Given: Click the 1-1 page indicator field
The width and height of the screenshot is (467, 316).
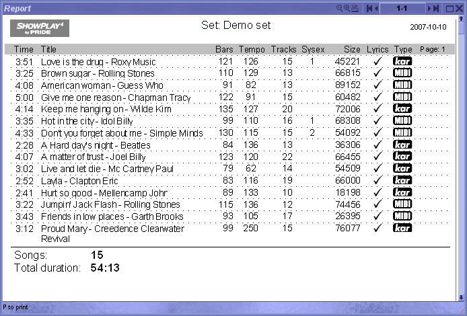Looking at the screenshot, I should [x=402, y=8].
